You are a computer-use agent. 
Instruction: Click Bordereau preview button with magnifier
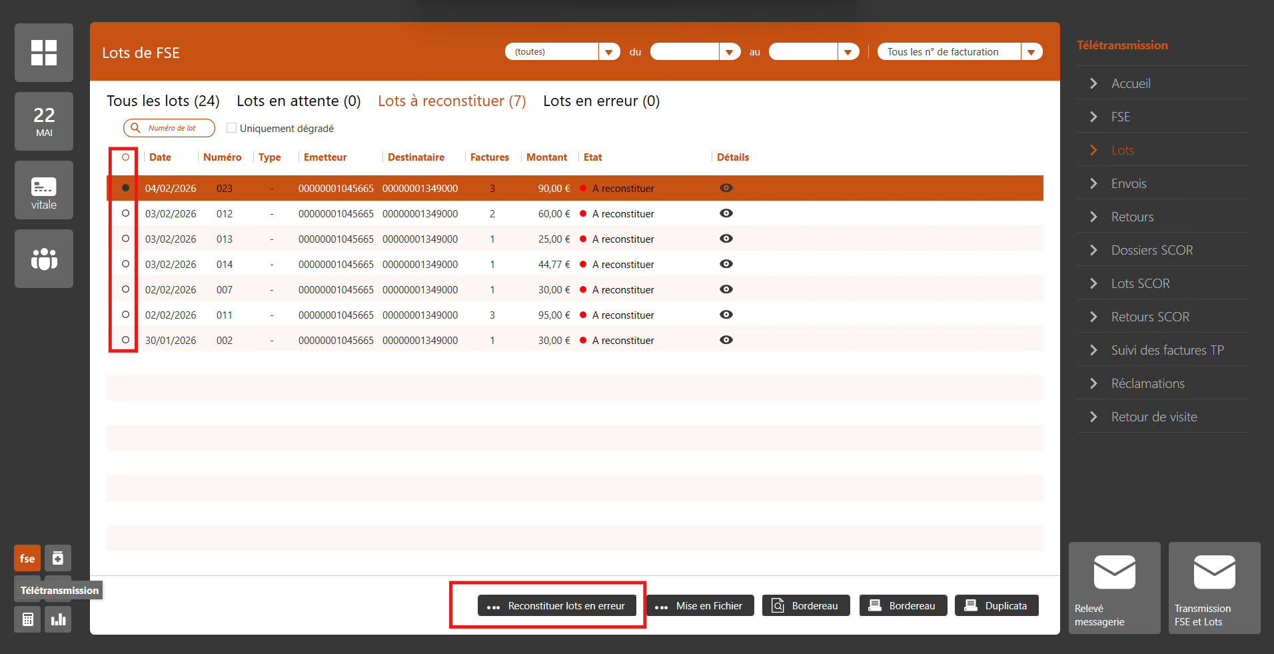(806, 605)
